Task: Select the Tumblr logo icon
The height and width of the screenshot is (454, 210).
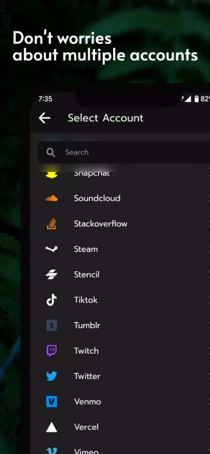Action: 52,325
